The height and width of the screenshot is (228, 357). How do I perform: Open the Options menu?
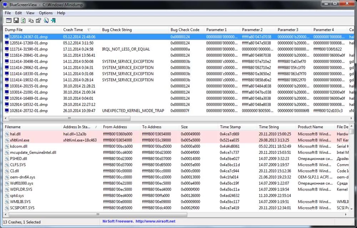pos(46,13)
